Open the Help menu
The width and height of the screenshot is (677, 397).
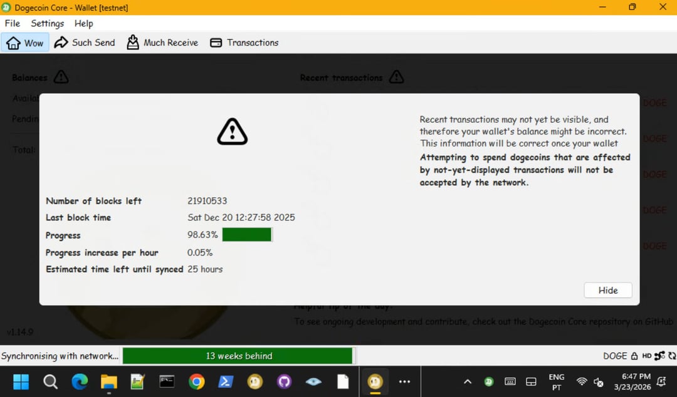(x=83, y=23)
